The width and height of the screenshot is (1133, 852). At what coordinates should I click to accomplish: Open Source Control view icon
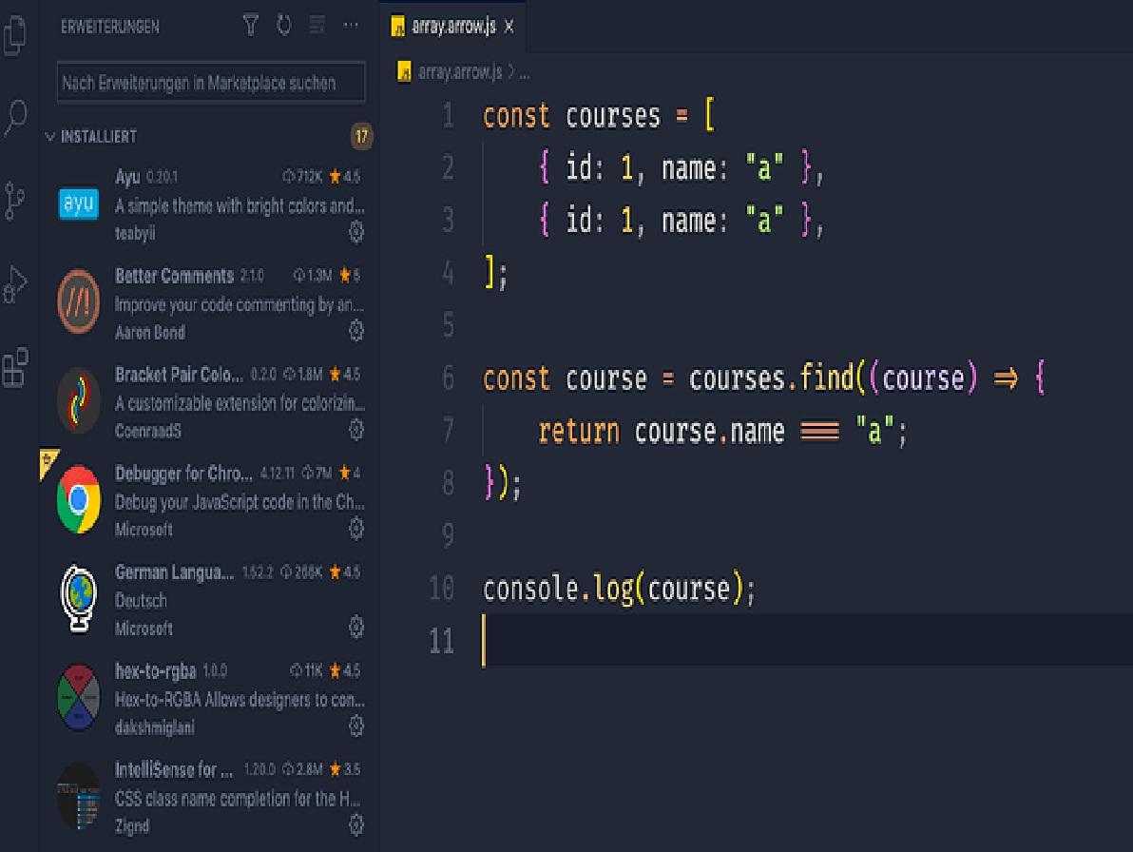16,201
